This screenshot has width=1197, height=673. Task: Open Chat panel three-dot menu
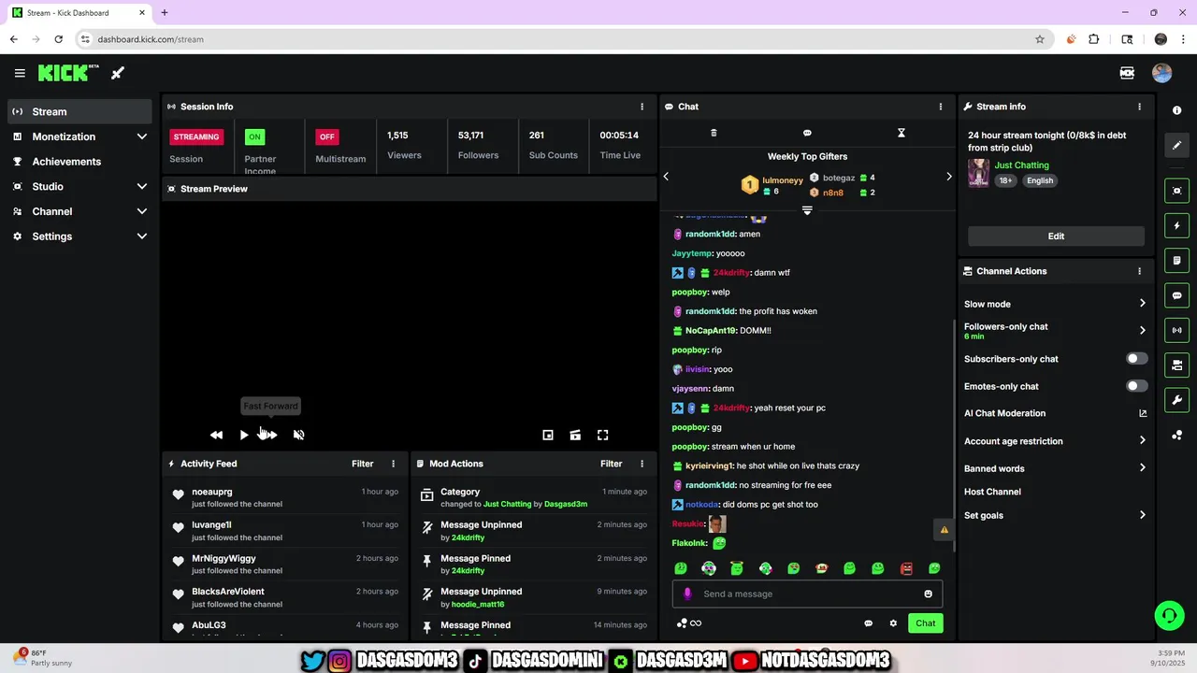tap(941, 107)
